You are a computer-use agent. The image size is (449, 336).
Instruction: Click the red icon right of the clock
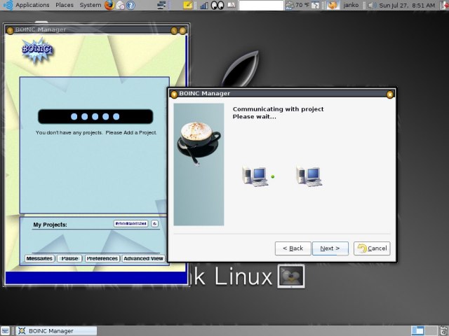click(x=444, y=5)
